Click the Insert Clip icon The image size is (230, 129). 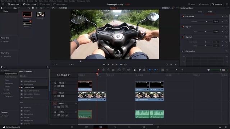click(x=119, y=70)
